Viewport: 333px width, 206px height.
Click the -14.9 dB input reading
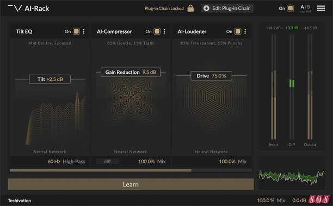274,28
